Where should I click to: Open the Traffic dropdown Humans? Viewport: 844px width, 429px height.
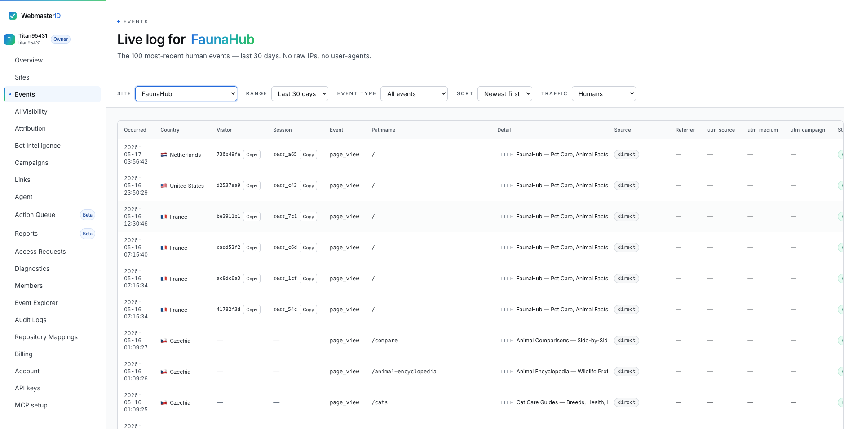(604, 94)
